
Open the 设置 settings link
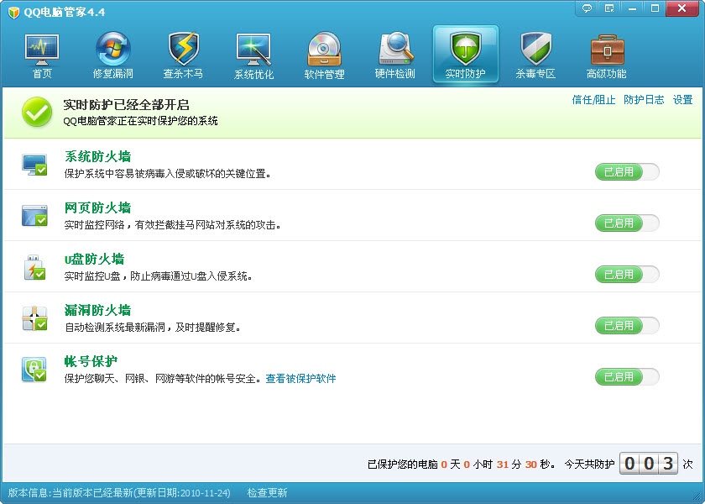click(682, 100)
